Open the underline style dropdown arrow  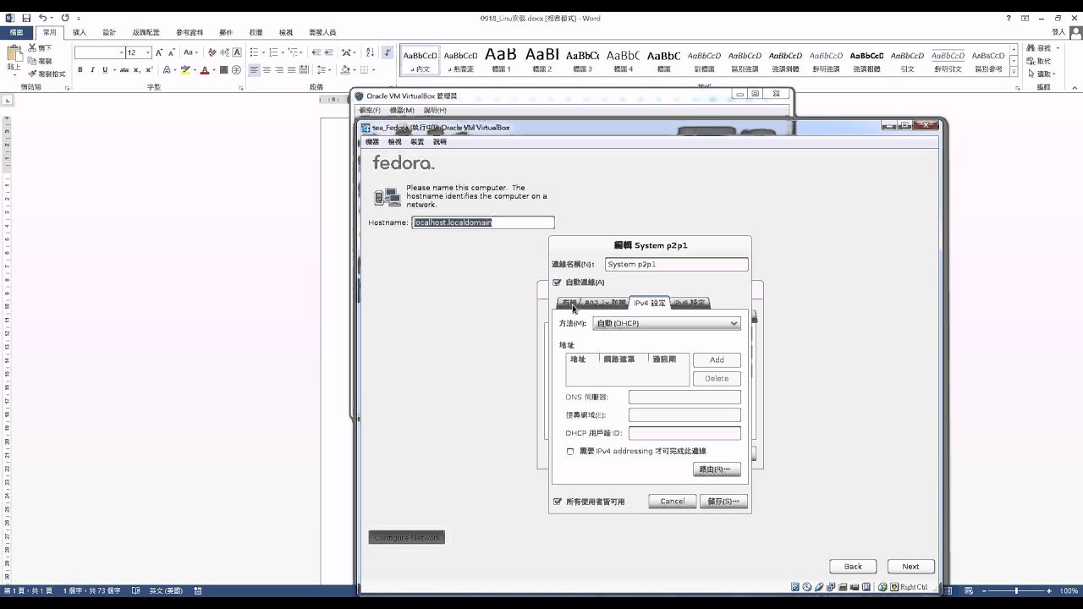tap(113, 70)
